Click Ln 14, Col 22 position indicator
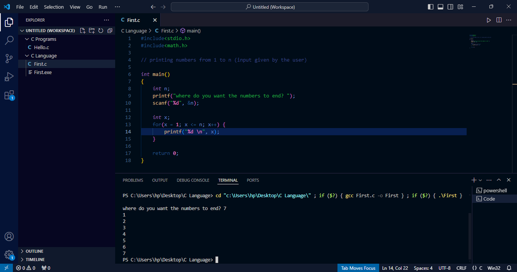This screenshot has height=272, width=517. (x=395, y=268)
